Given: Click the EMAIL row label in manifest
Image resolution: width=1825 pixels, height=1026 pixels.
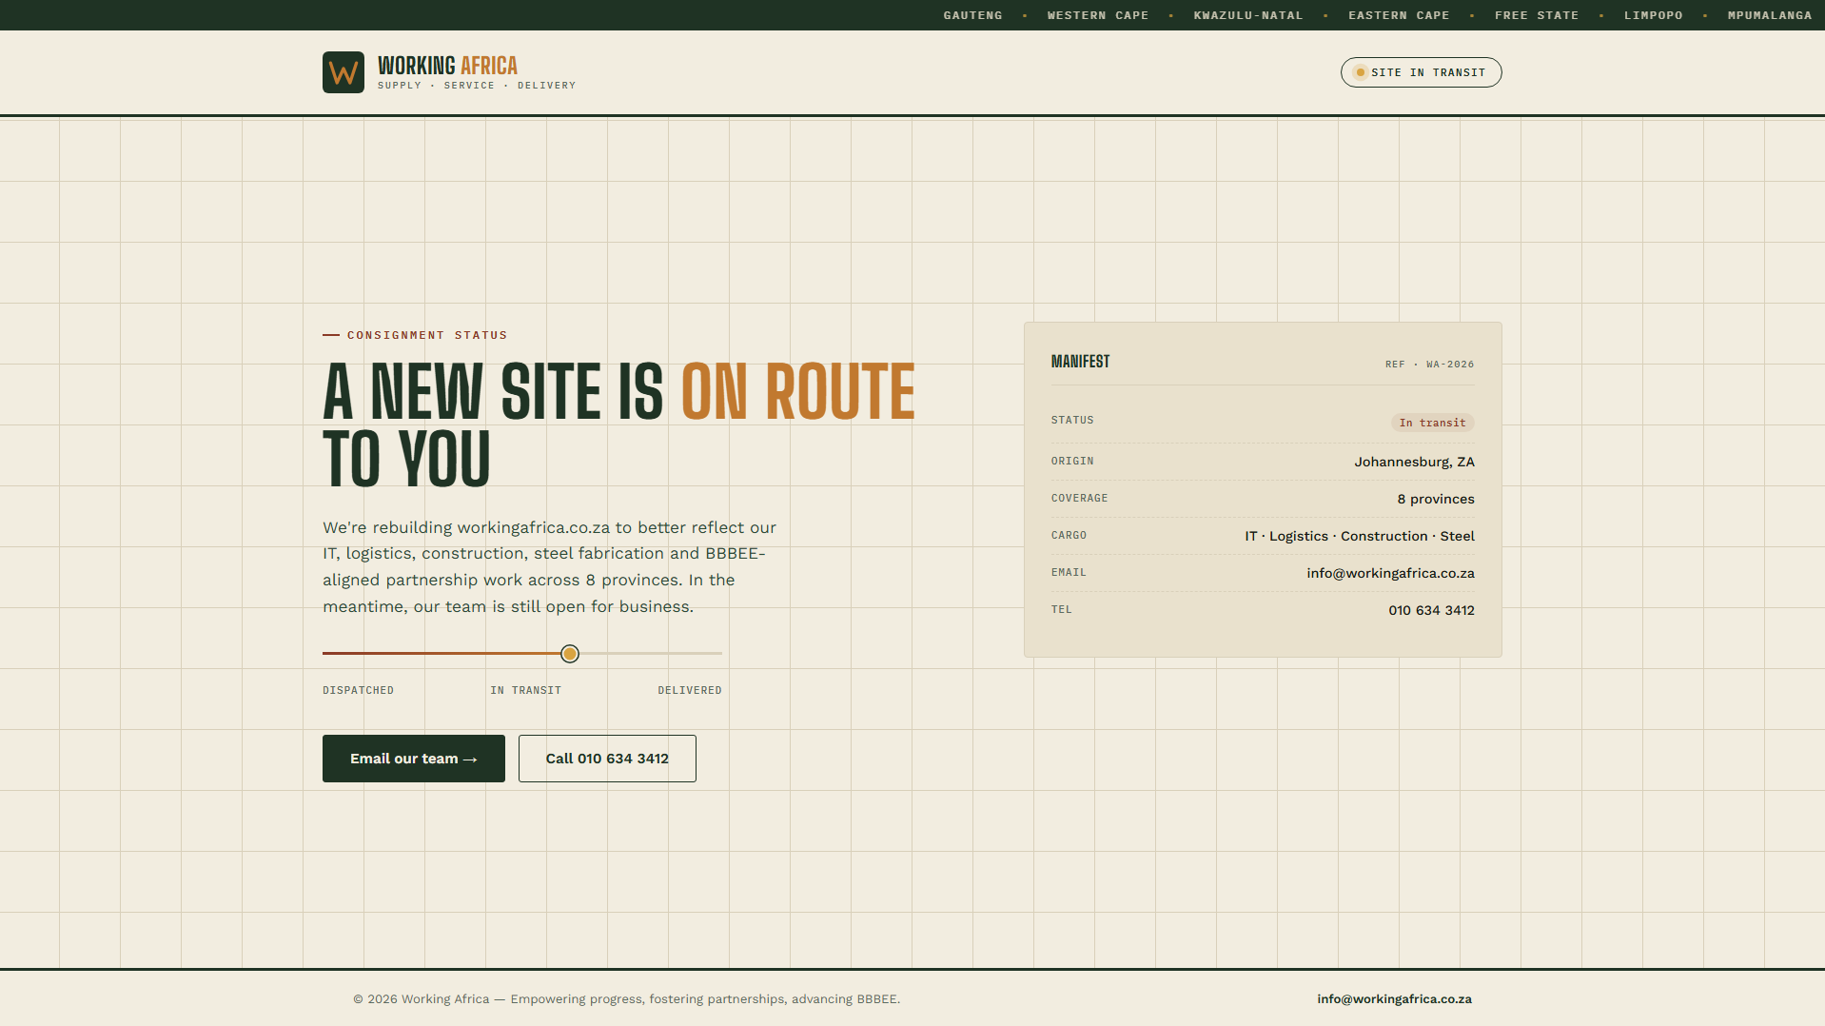Looking at the screenshot, I should coord(1069,573).
